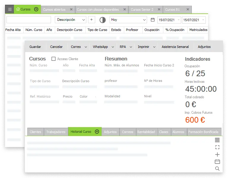Click the search text field at top left
The image size is (228, 178).
pos(29,20)
